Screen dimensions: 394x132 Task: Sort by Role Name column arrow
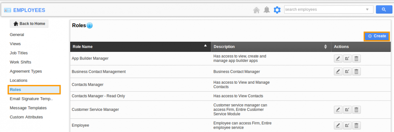[x=205, y=46]
